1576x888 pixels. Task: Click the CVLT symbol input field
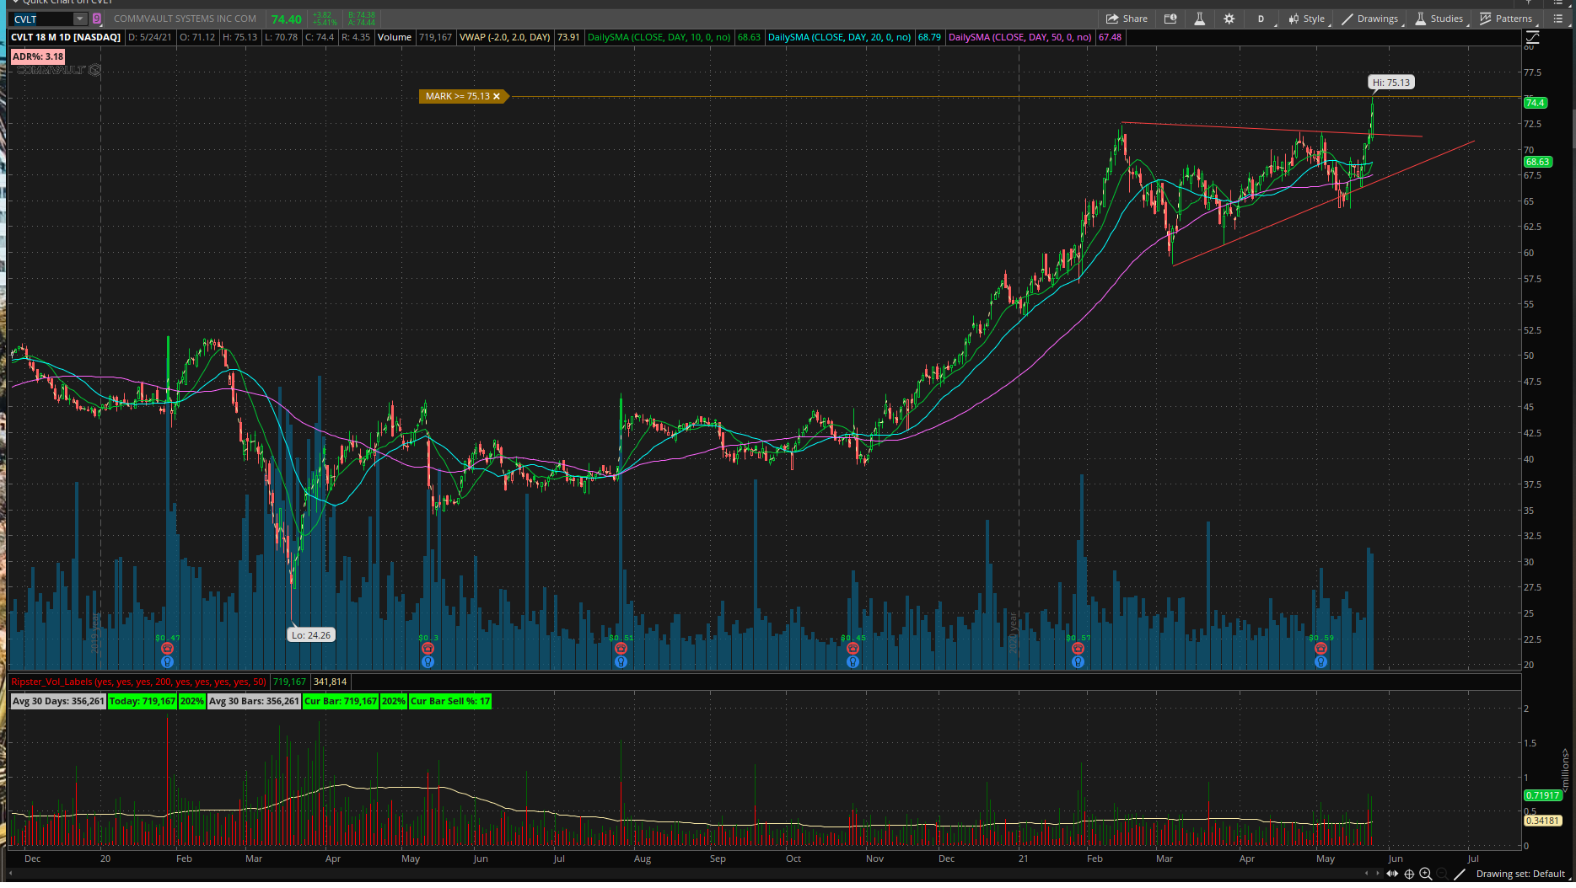coord(42,19)
